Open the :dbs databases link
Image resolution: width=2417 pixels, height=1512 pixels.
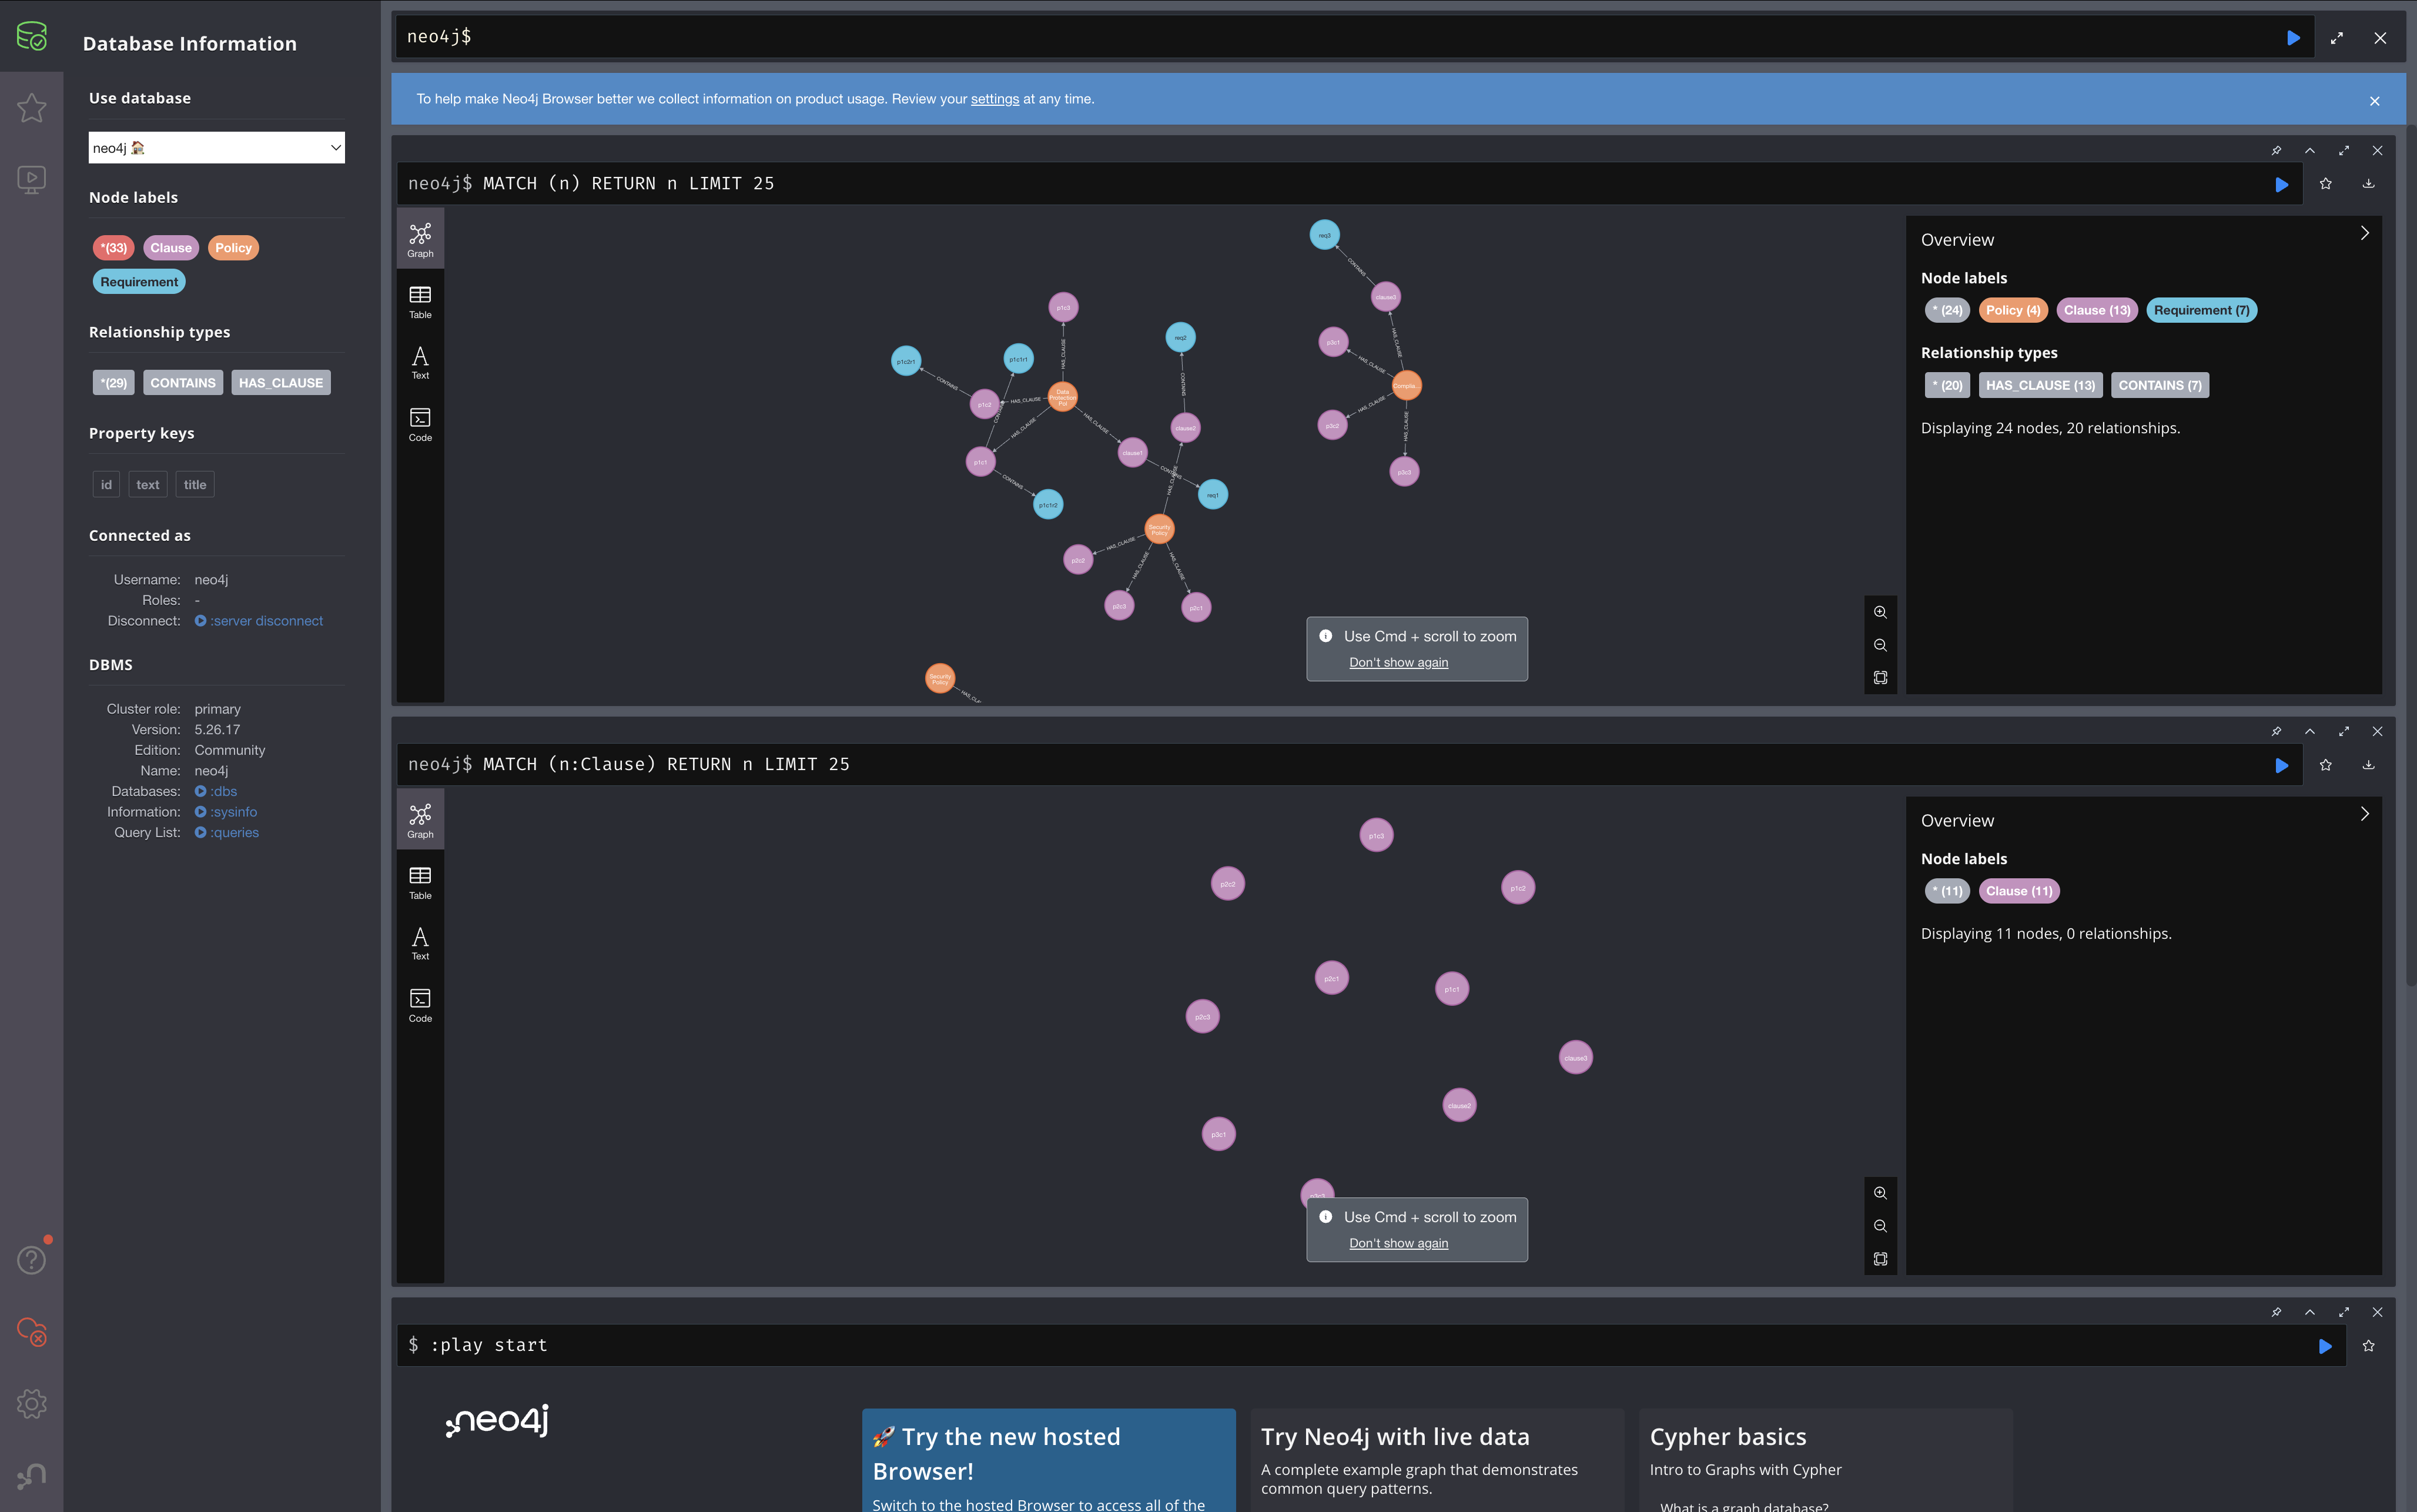click(216, 792)
